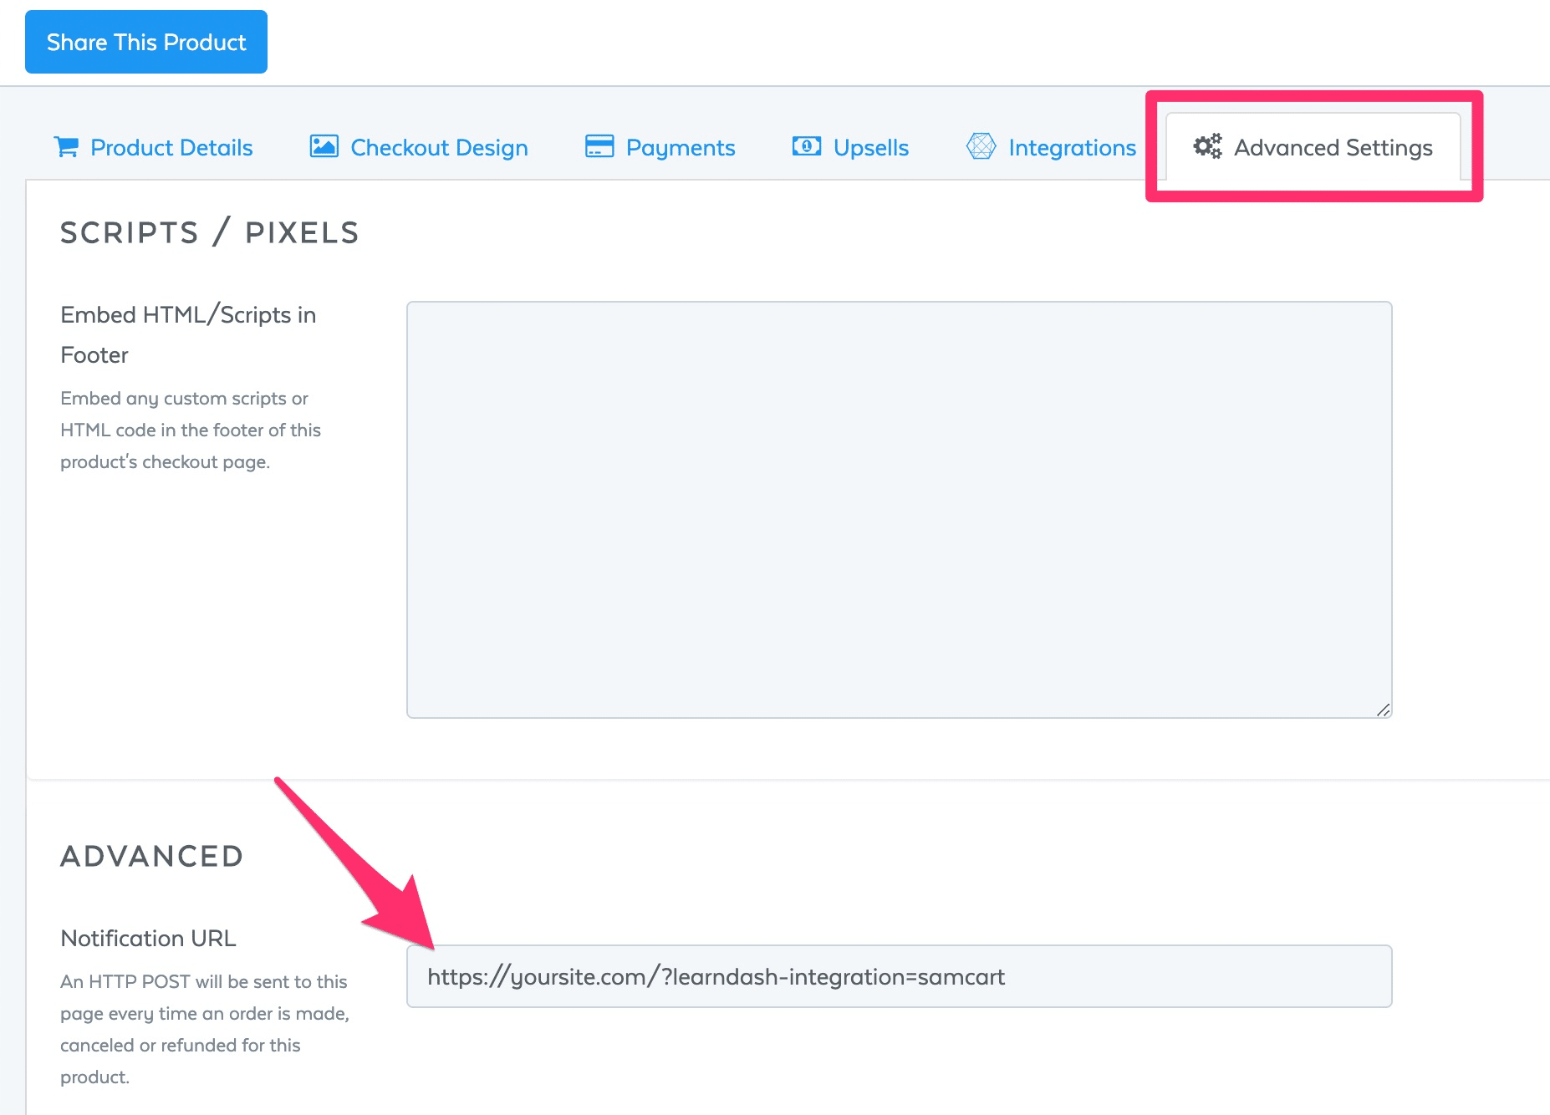Click the ADVANCED section heading
1550x1115 pixels.
point(152,856)
